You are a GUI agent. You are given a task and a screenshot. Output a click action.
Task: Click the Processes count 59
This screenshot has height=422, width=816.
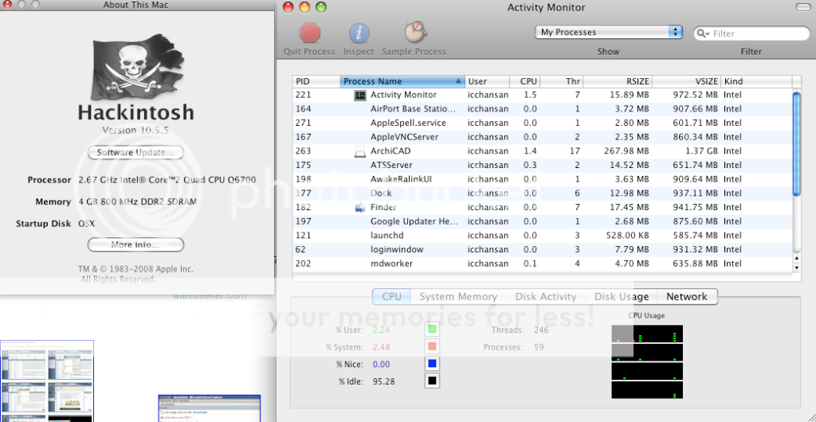tap(539, 347)
